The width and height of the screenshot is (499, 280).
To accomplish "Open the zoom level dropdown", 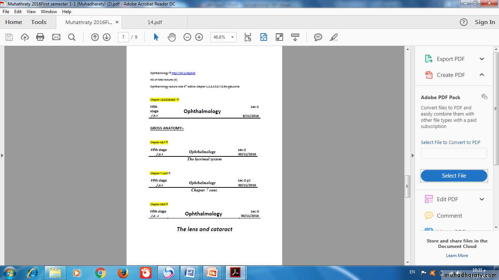I will 233,37.
